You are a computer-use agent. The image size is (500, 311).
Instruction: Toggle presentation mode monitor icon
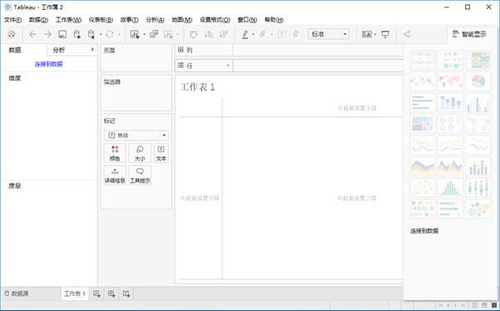click(x=385, y=34)
